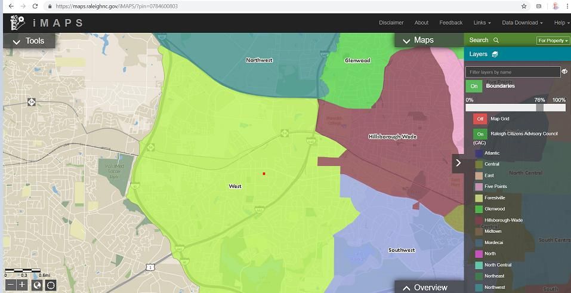Go forward using browser forward arrow
Image resolution: width=571 pixels, height=293 pixels.
click(23, 6)
